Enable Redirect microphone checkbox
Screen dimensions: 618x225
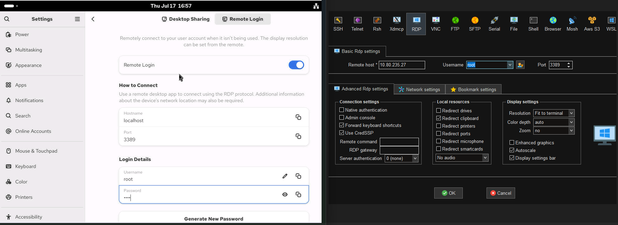tap(439, 141)
